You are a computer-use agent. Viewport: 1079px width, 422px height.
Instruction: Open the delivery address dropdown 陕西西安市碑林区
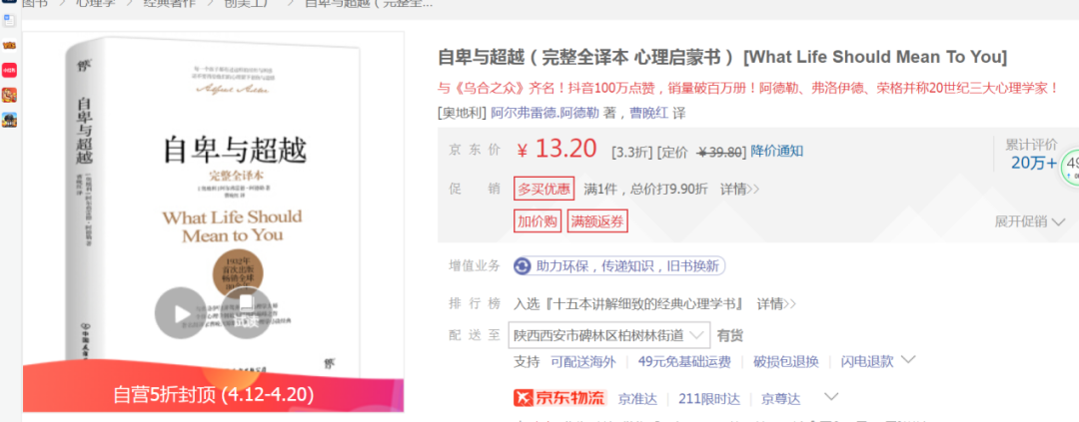click(609, 335)
